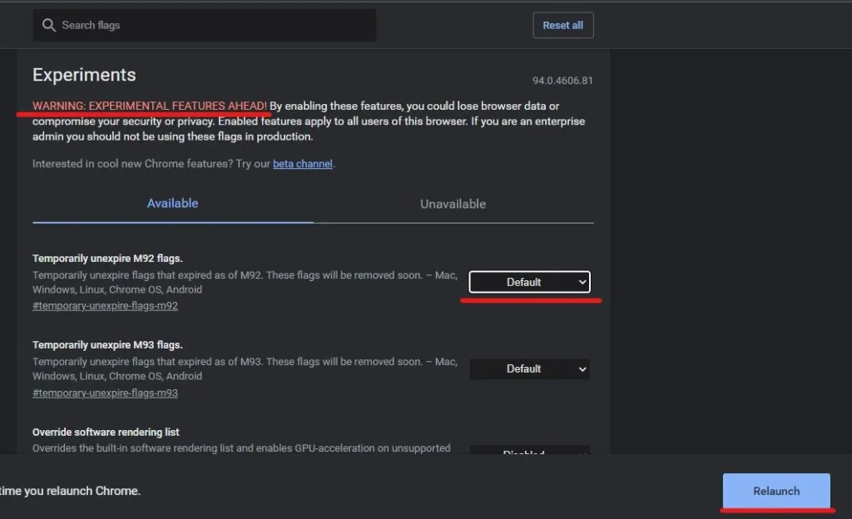Screen dimensions: 852x519
Task: Click the Reset all button
Action: [x=562, y=25]
